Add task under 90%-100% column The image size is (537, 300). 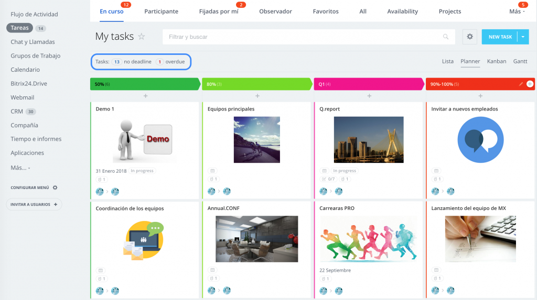[480, 96]
